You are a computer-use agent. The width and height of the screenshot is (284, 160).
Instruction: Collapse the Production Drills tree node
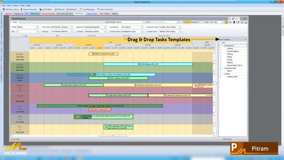[x=222, y=68]
